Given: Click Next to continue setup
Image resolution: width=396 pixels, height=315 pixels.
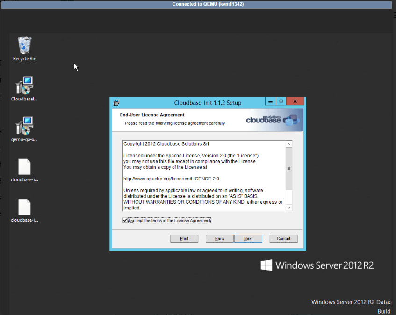Looking at the screenshot, I should click(248, 238).
